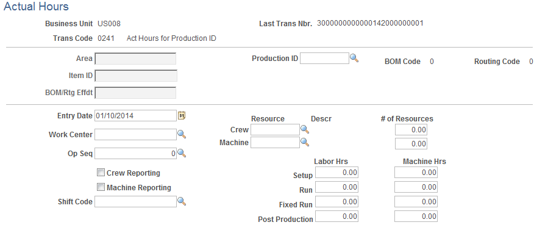Click 'Act Hours for Production ID' description
This screenshot has width=548, height=236.
click(x=171, y=38)
